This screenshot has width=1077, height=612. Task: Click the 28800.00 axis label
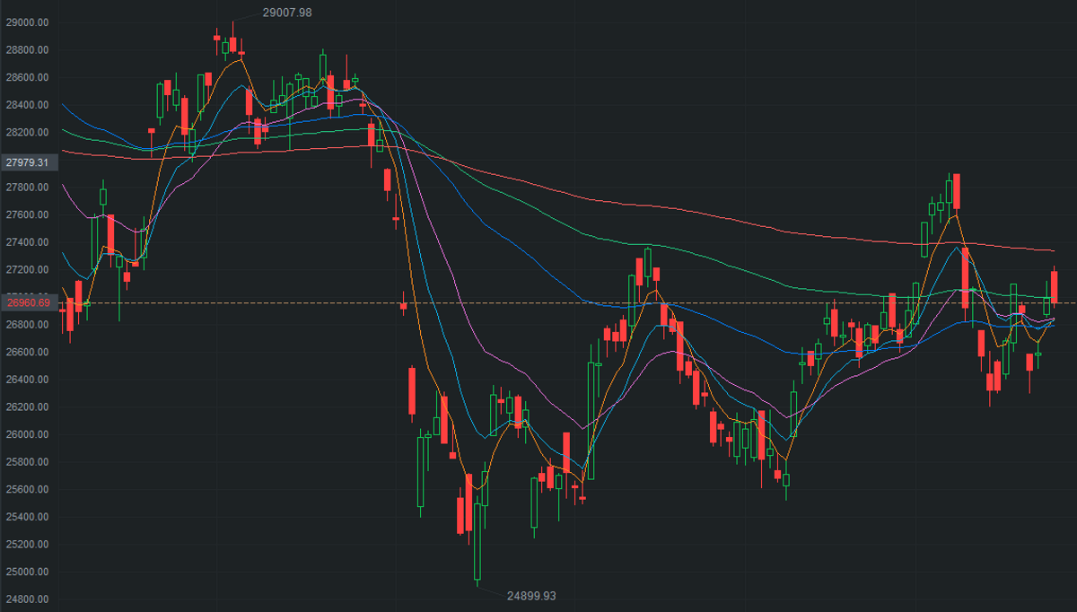click(27, 50)
